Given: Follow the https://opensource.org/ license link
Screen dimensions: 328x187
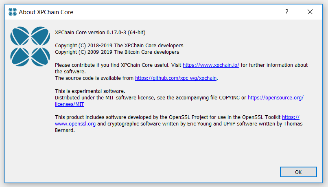Looking at the screenshot, I should pos(276,98).
